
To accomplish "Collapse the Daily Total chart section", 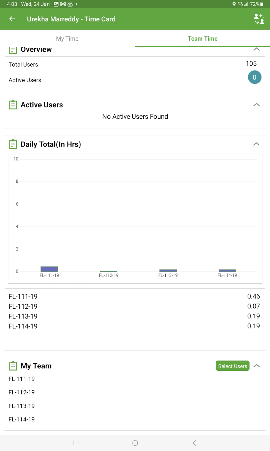I will (256, 144).
